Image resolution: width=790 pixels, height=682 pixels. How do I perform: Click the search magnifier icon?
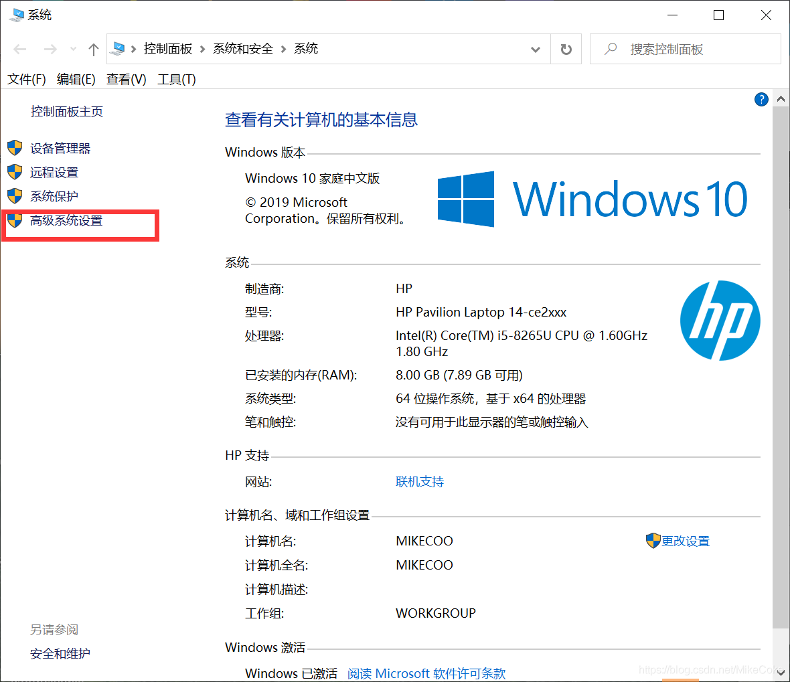pos(611,49)
